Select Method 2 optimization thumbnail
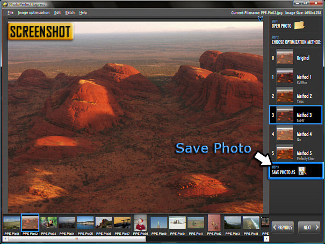 click(x=285, y=96)
